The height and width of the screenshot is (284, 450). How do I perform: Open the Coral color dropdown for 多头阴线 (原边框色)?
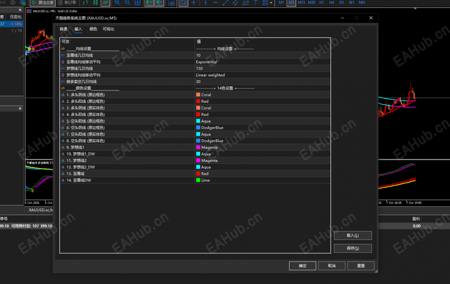(x=262, y=95)
